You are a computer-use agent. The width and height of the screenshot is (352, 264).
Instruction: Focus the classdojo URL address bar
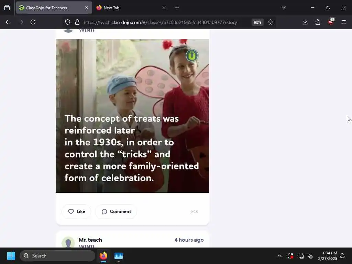pyautogui.click(x=160, y=22)
